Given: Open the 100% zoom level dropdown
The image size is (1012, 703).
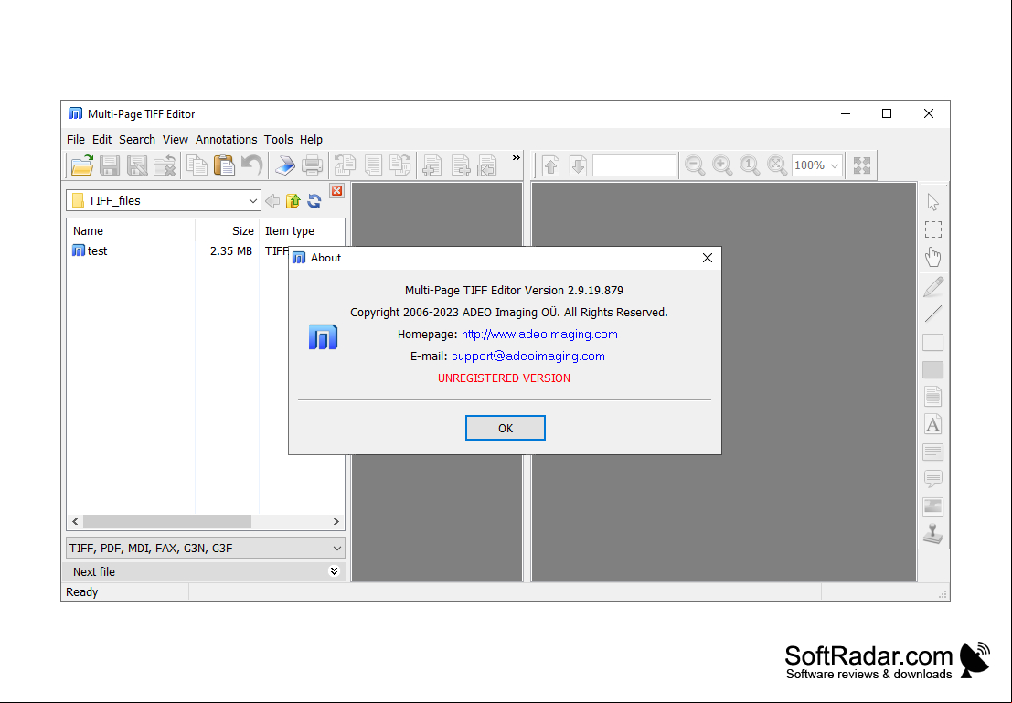Looking at the screenshot, I should (x=835, y=165).
